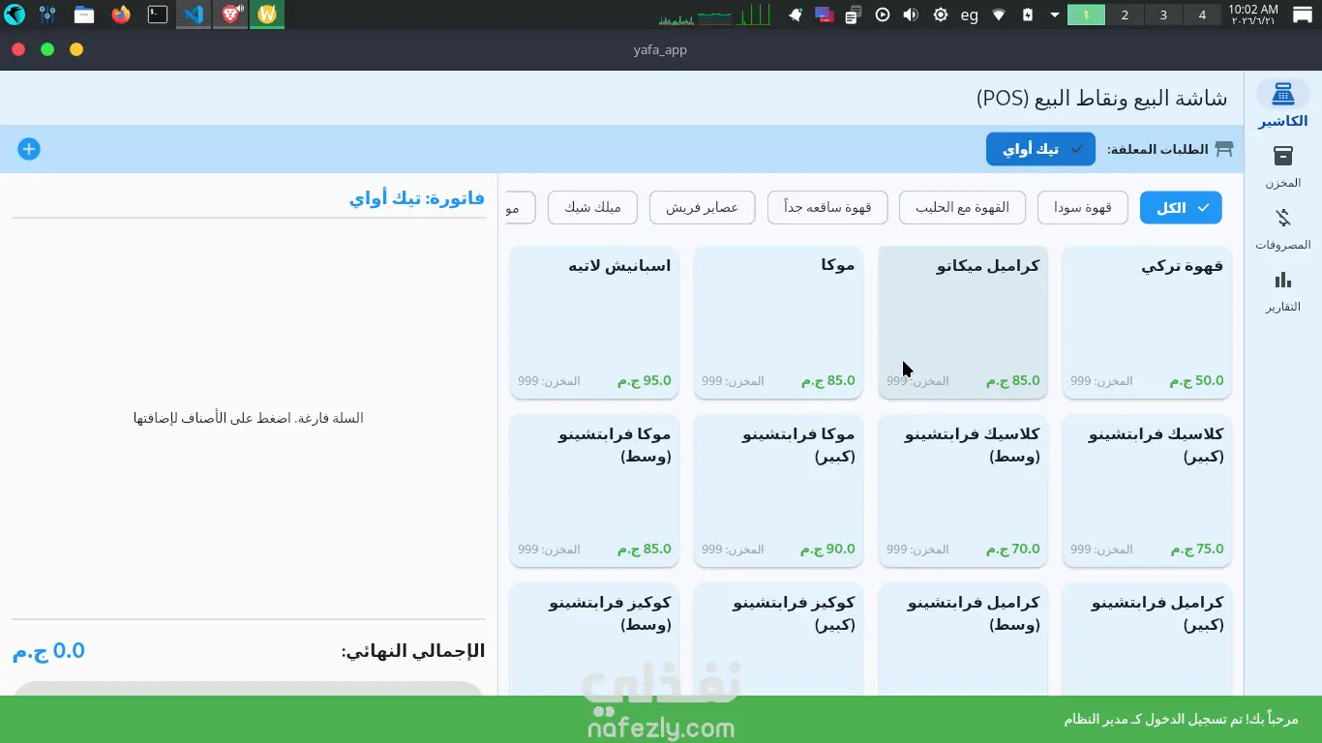1322x743 pixels.
Task: Open Firefox from the top panel
Action: [121, 15]
